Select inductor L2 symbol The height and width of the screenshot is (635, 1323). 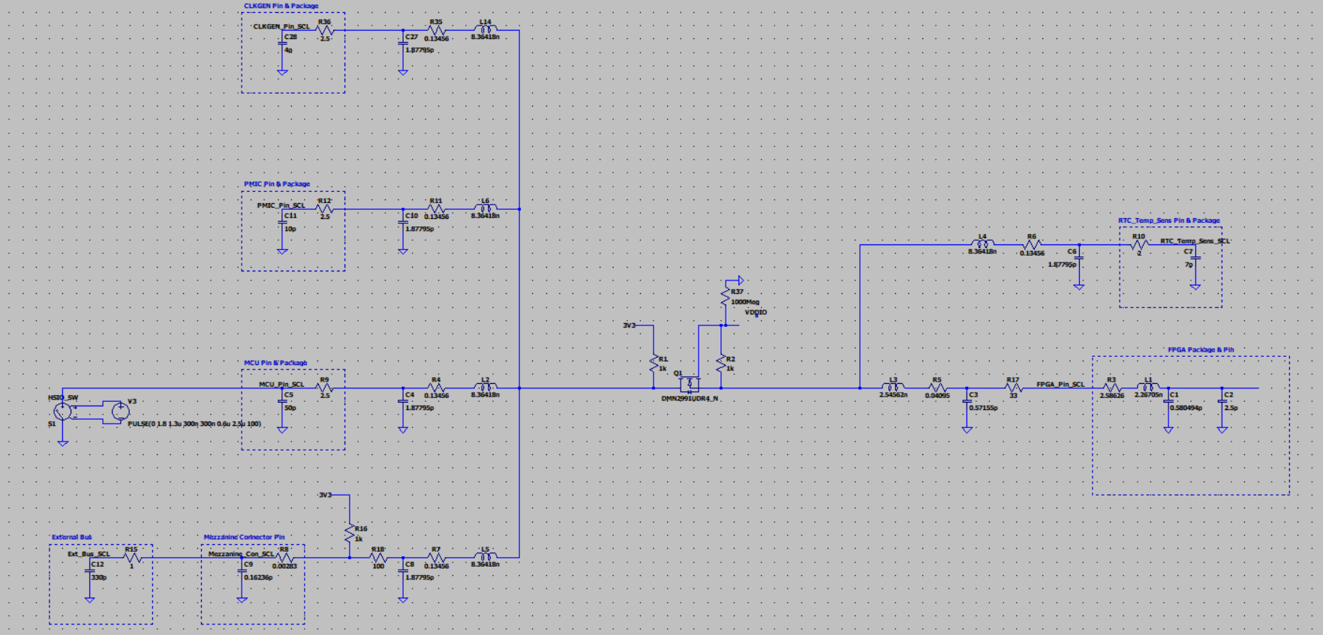click(x=485, y=388)
